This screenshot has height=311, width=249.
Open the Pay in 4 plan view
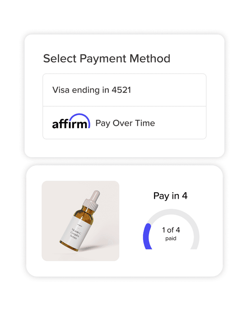coord(170,196)
